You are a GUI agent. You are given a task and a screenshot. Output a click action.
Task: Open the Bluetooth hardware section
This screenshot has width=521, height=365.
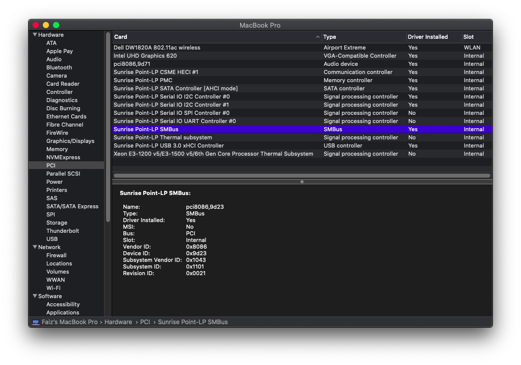(59, 67)
